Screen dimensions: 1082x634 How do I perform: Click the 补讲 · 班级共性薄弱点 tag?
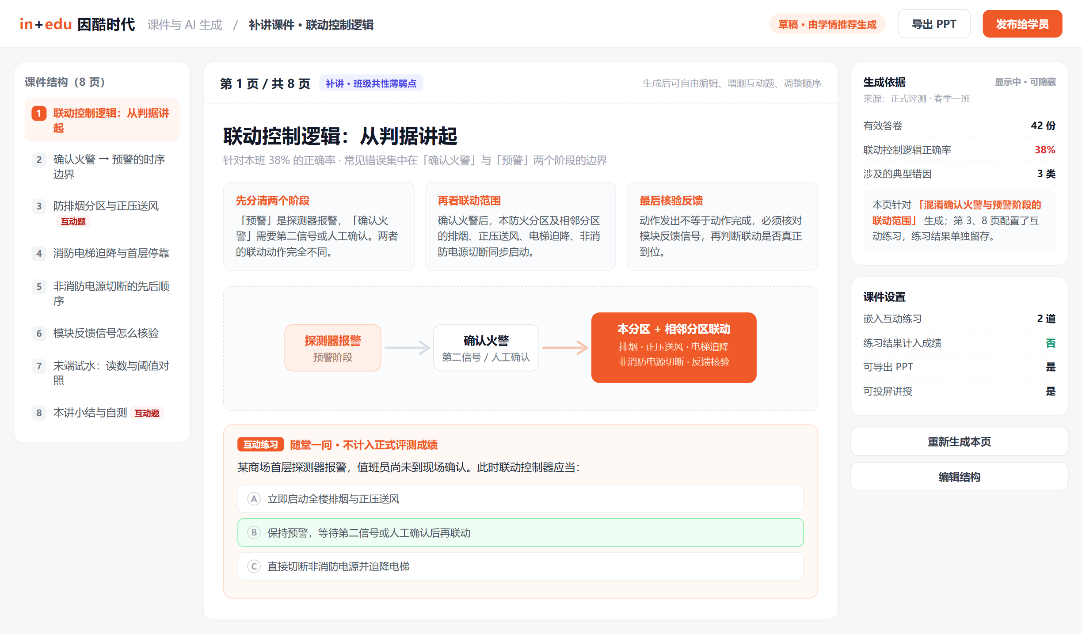[x=371, y=83]
